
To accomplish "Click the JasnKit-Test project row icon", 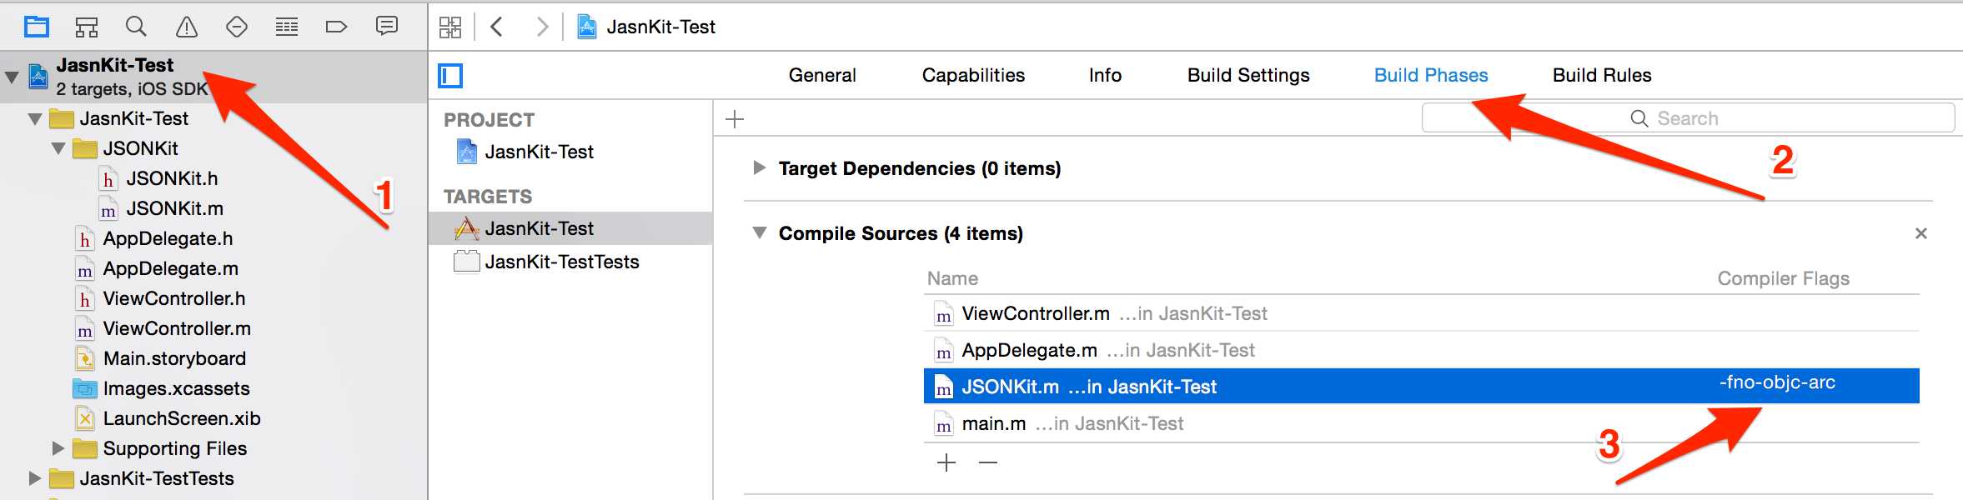I will [x=38, y=76].
